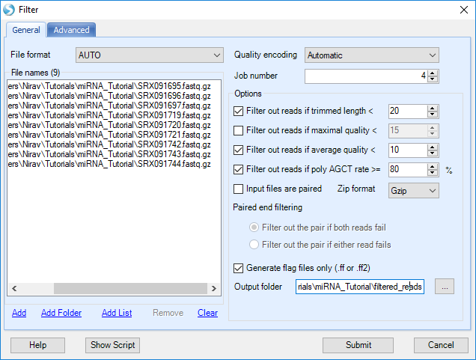Browse for output folder with ... button
476x360 pixels.
pos(445,287)
